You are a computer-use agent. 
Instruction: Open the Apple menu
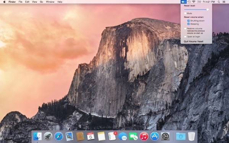(x=4, y=2)
